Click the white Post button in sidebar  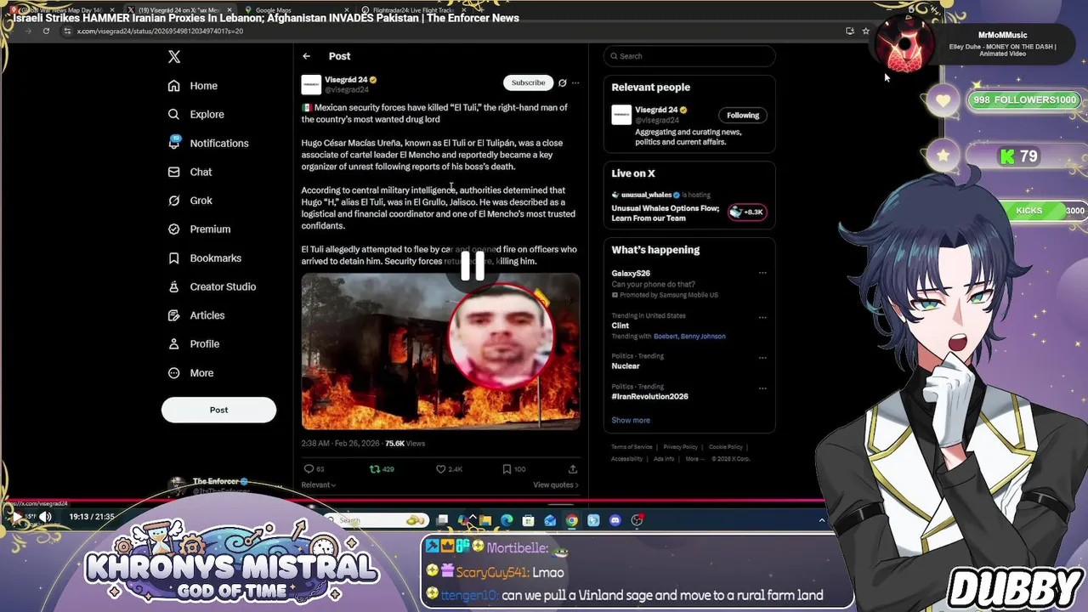point(218,410)
